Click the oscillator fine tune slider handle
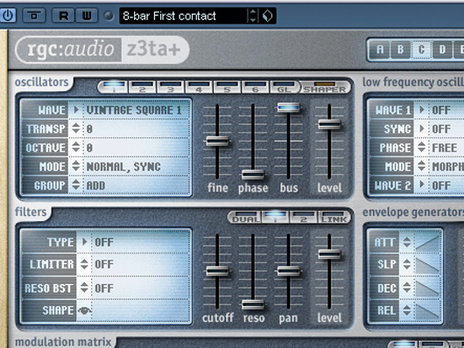 pos(217,141)
